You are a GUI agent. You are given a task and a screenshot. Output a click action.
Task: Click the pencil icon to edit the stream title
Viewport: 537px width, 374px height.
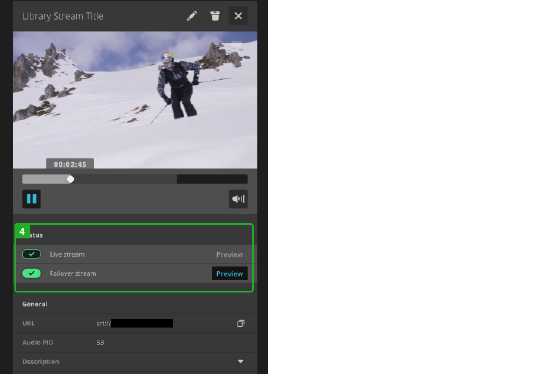pyautogui.click(x=192, y=16)
